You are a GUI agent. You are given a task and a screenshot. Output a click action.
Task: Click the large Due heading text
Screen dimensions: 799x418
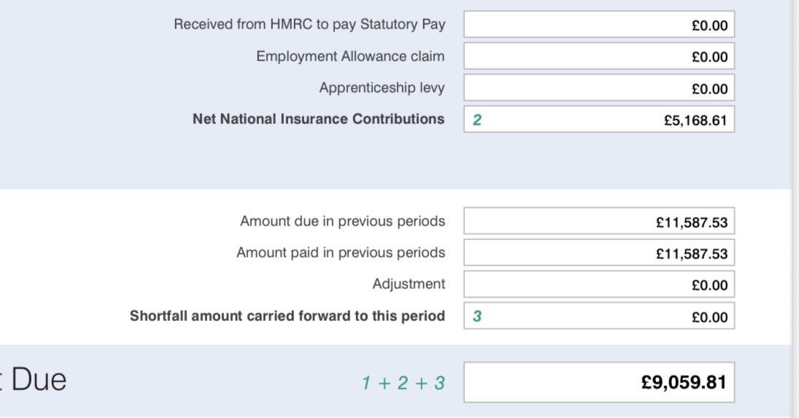point(38,380)
